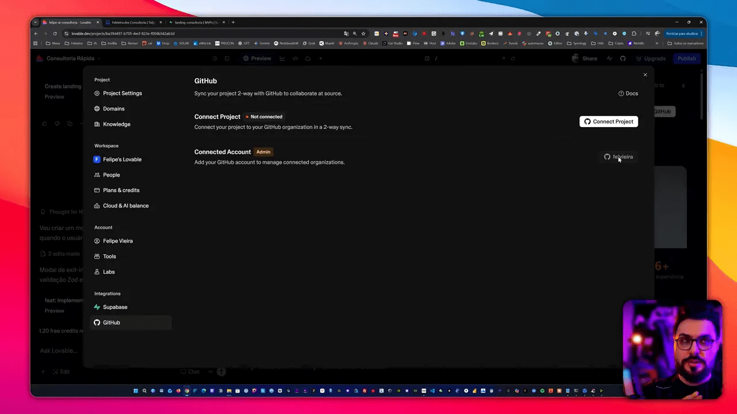Click the Project Settings gear icon
This screenshot has height=414, width=737.
[97, 93]
